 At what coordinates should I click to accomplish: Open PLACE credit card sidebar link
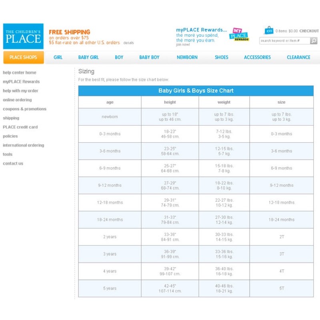[x=20, y=127]
